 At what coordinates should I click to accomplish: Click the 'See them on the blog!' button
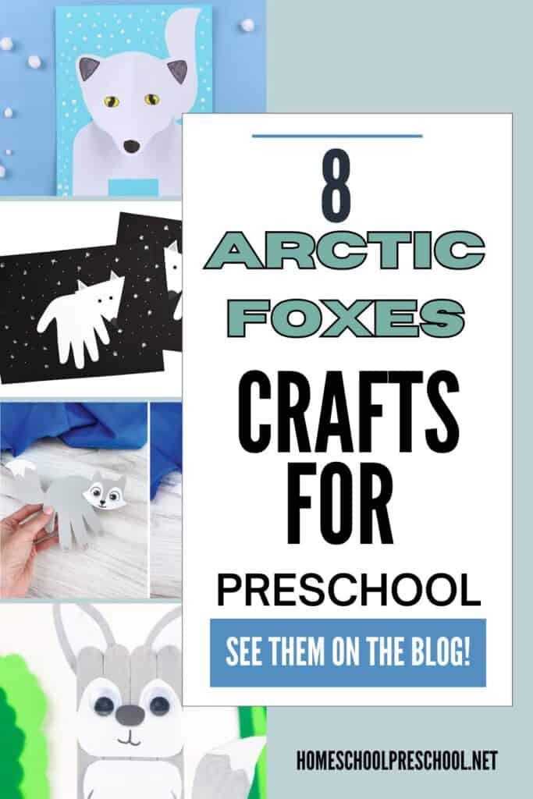348,653
